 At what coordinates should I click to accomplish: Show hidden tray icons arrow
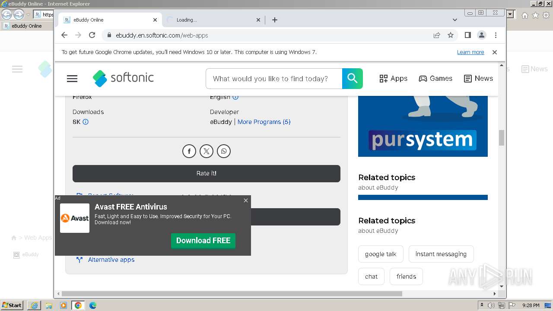[482, 305]
